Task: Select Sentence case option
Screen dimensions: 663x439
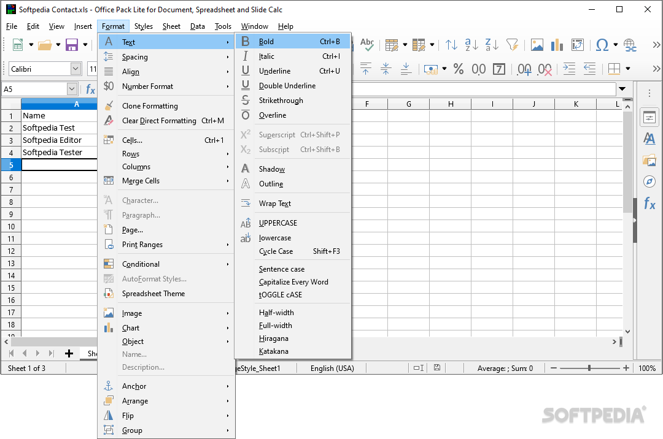Action: (x=293, y=269)
